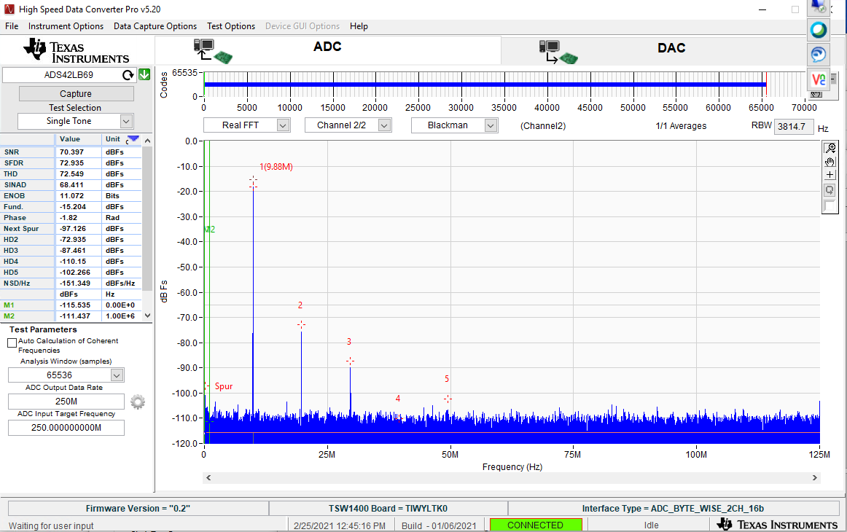This screenshot has width=847, height=532.
Task: Open the ADC output data rate gear settings
Action: (x=138, y=402)
